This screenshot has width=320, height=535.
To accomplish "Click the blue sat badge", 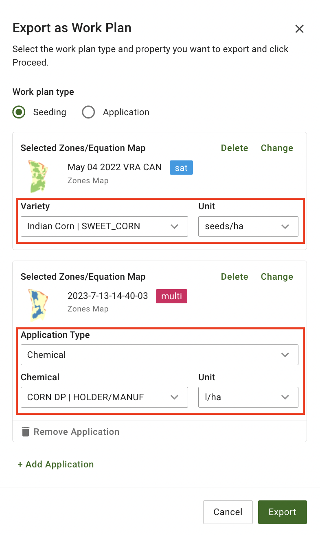I will click(181, 167).
